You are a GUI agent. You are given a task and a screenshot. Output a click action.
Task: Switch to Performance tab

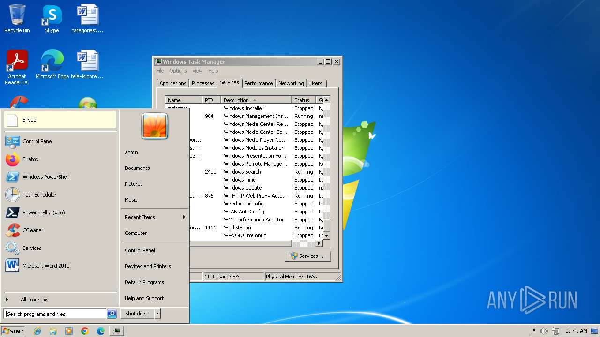258,83
